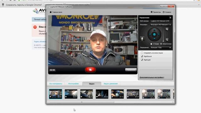The image size is (201, 113).
Task: Click the red error icon on Avito page
Action: tap(35, 27)
